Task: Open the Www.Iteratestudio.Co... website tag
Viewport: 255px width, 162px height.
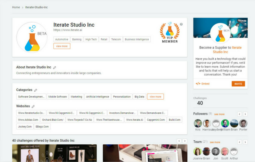Action: click(31, 113)
